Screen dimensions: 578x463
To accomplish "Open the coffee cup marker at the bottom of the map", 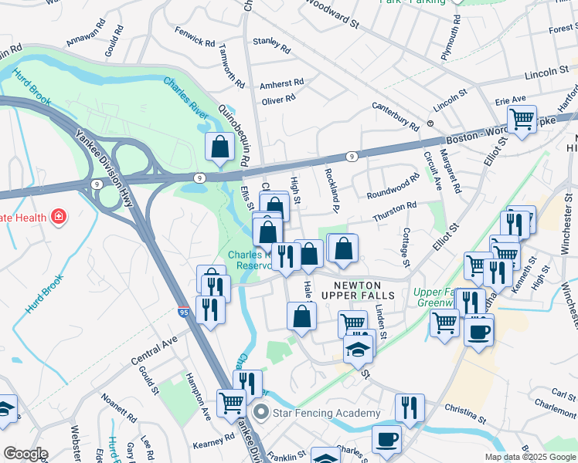I will tap(386, 441).
